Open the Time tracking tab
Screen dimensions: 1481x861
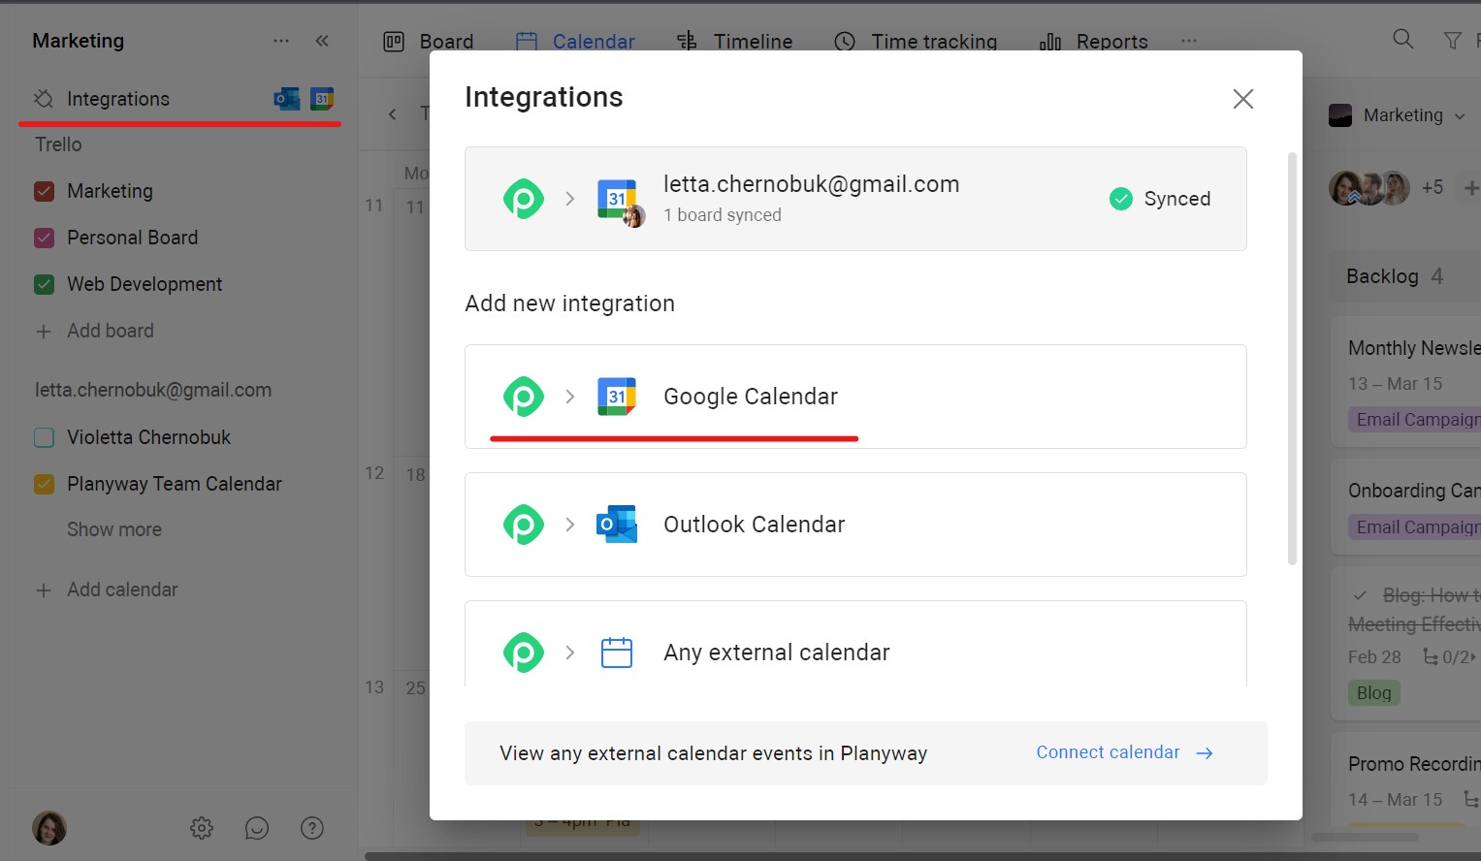click(916, 41)
